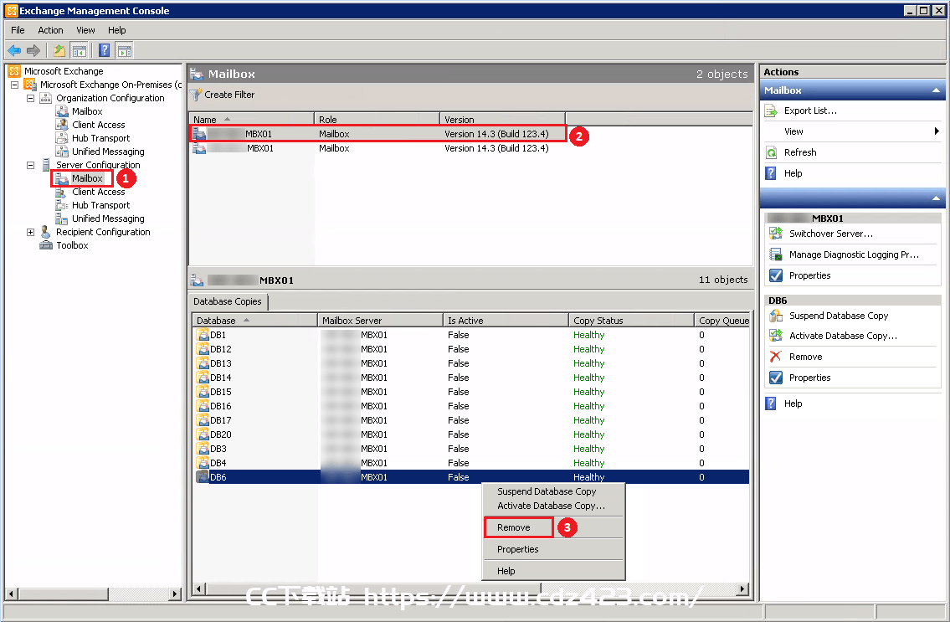The width and height of the screenshot is (950, 622).
Task: Click the DB12 database icon
Action: (203, 349)
